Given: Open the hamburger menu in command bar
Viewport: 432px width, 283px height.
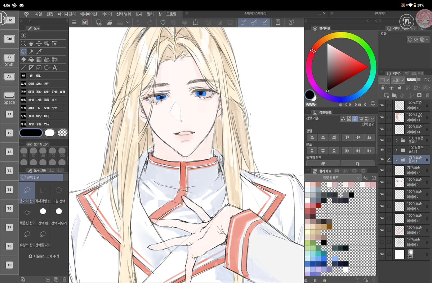Looking at the screenshot, I should pos(74,22).
